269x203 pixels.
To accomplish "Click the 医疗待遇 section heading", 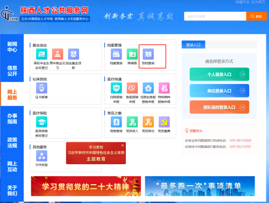I will (115, 79).
